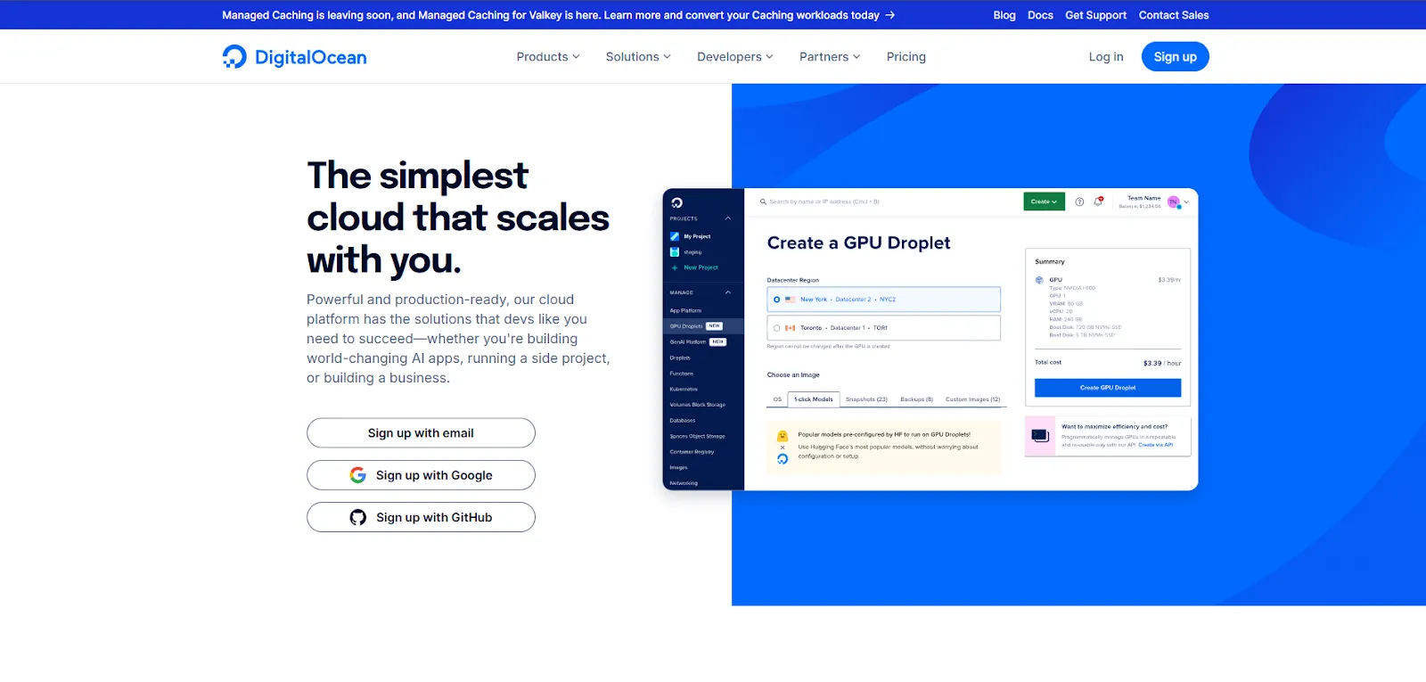Select the Toronto TOR1 radio button
Image resolution: width=1426 pixels, height=682 pixels.
tap(776, 328)
